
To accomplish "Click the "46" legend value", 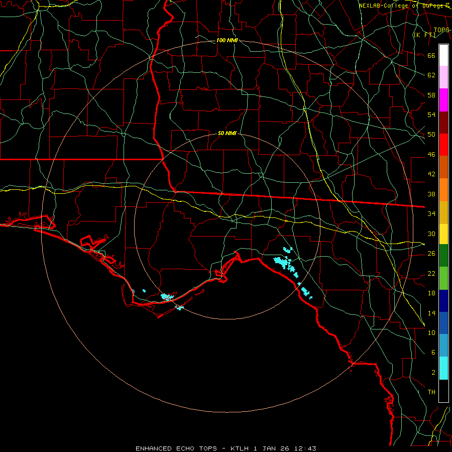I will (431, 155).
